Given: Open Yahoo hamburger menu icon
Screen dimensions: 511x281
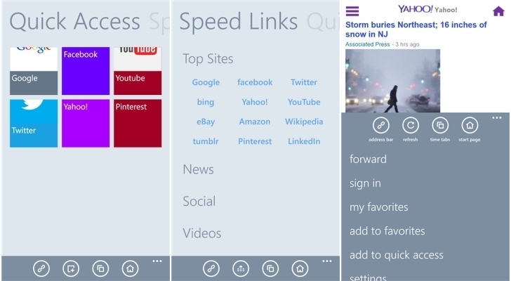Looking at the screenshot, I should coord(352,11).
